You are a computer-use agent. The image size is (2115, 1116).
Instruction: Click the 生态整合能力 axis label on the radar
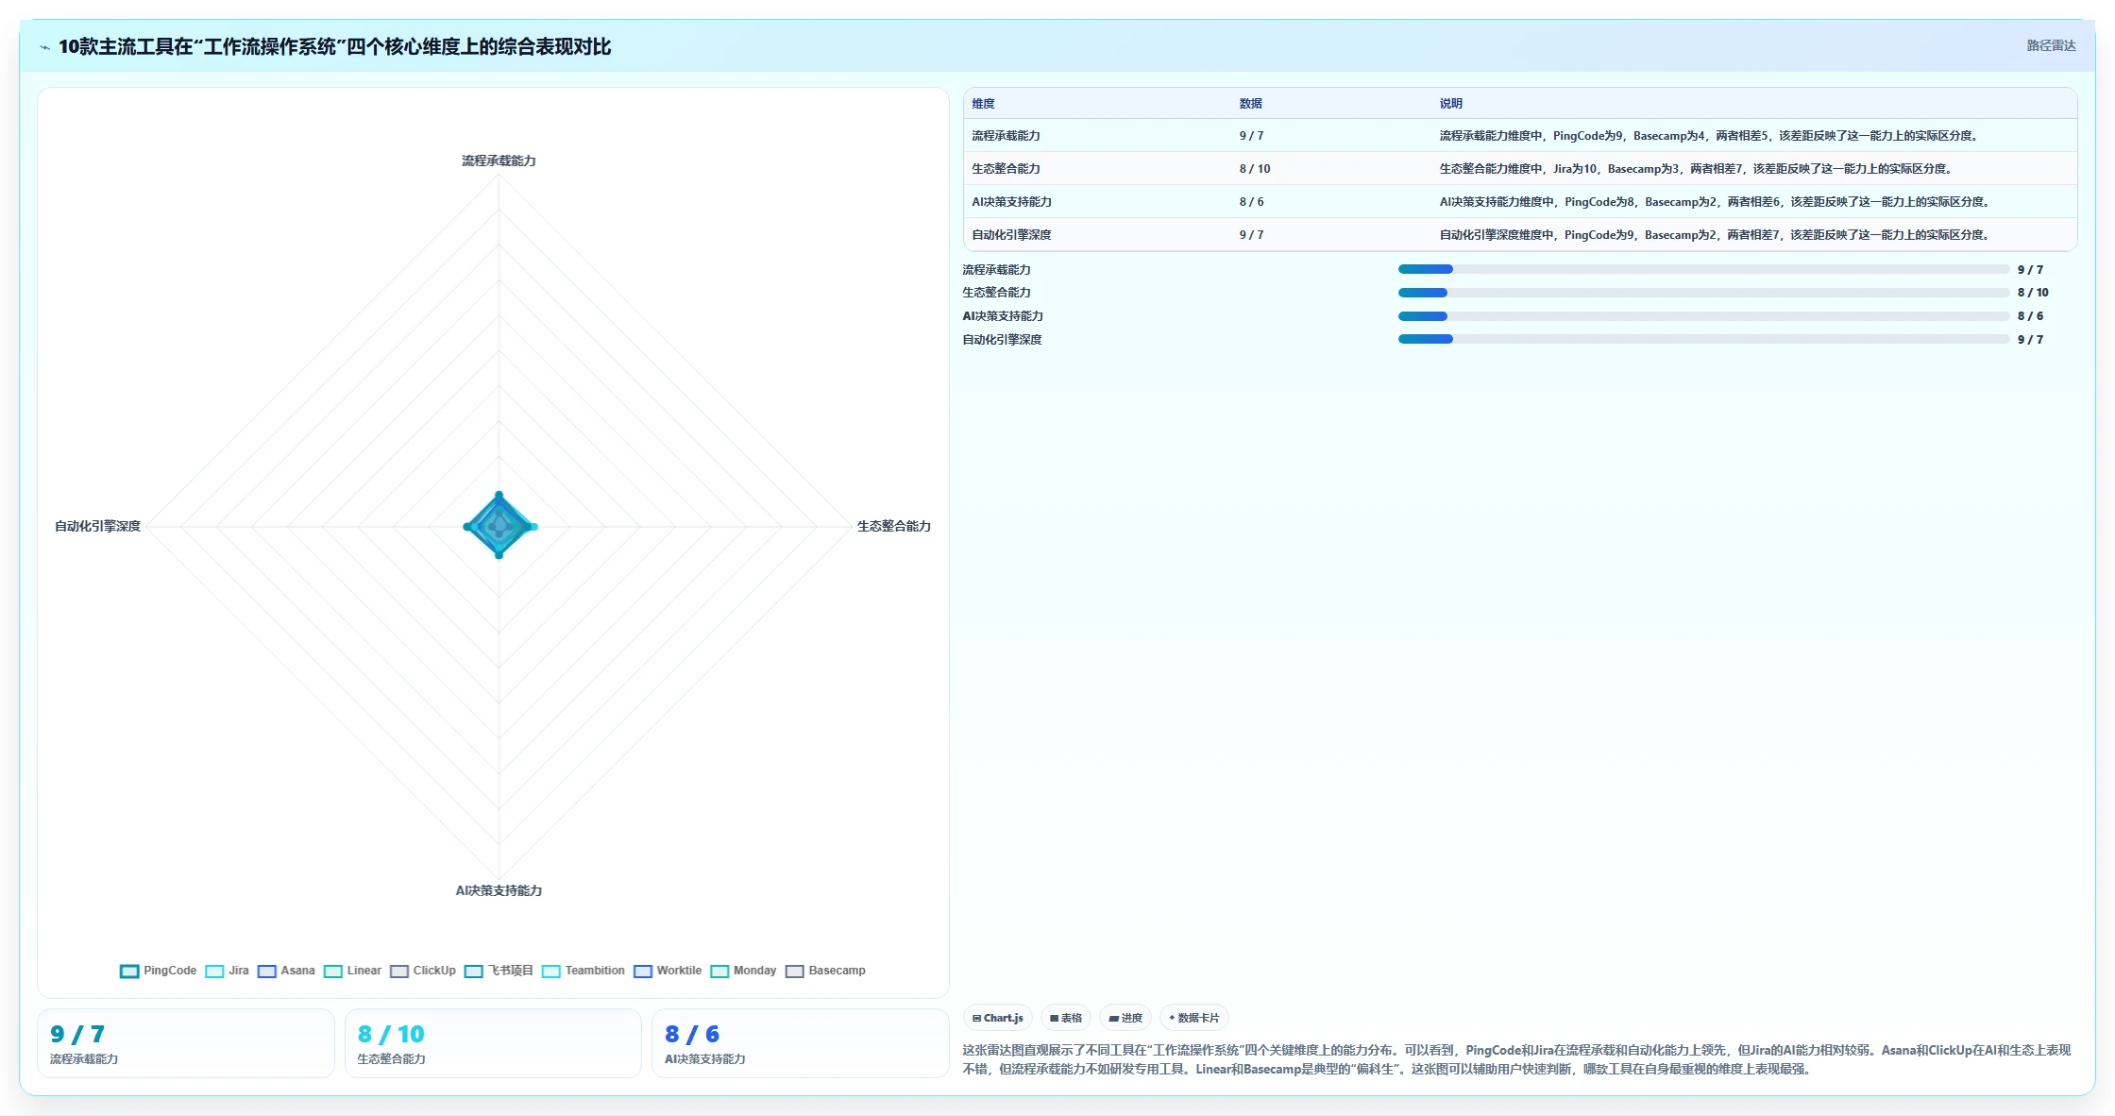click(893, 526)
